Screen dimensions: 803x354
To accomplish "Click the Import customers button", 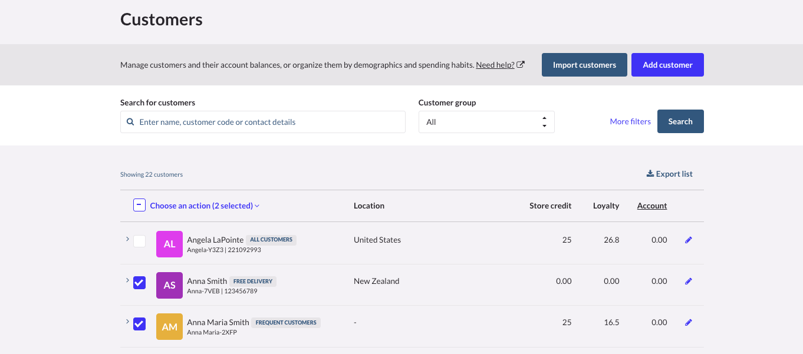I will (x=584, y=65).
